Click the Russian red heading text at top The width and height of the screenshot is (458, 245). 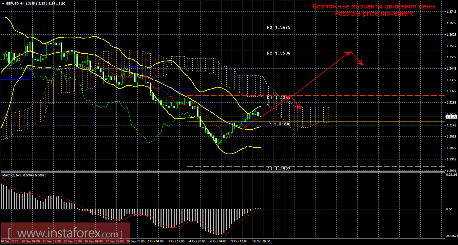click(374, 7)
